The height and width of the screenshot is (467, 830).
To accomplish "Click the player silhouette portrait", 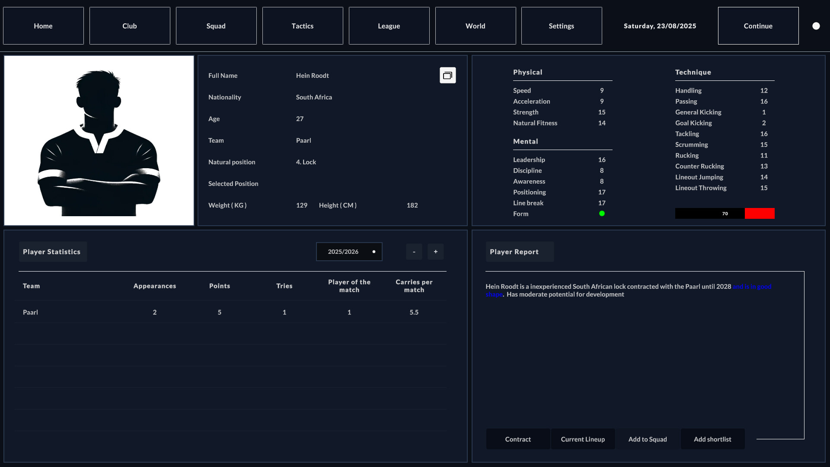I will 99,140.
